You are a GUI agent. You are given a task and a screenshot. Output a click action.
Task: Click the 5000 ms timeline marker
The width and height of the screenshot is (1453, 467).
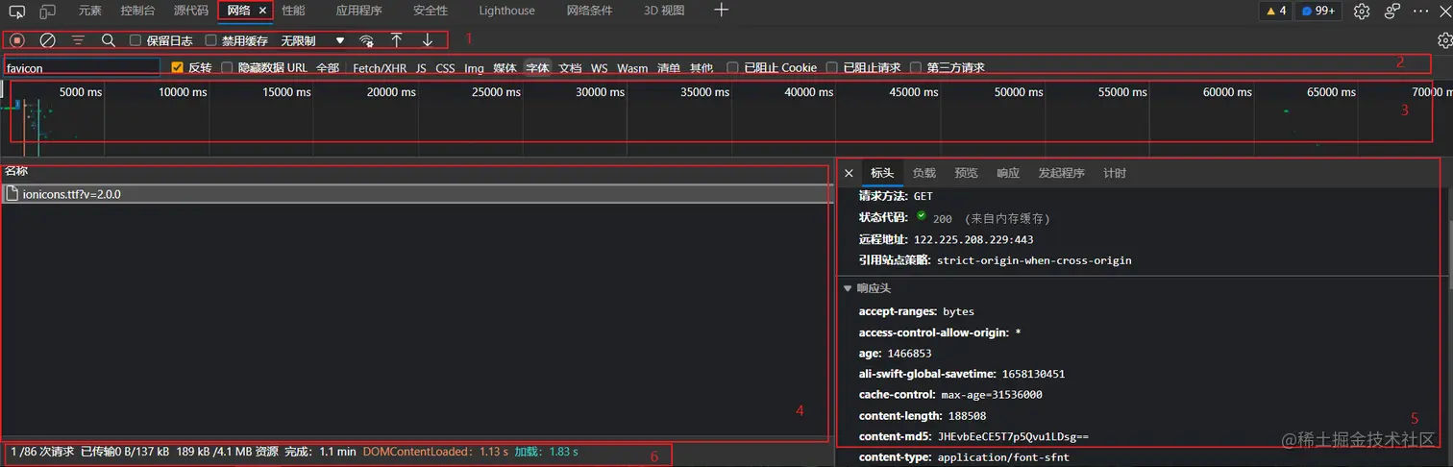(81, 92)
